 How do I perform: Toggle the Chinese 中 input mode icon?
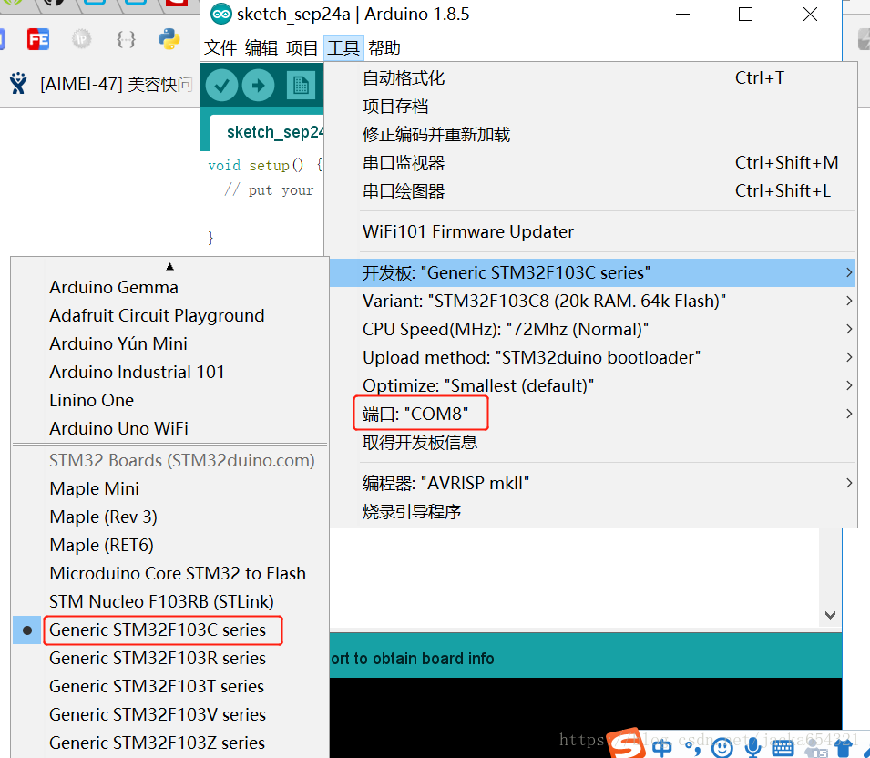pyautogui.click(x=662, y=747)
